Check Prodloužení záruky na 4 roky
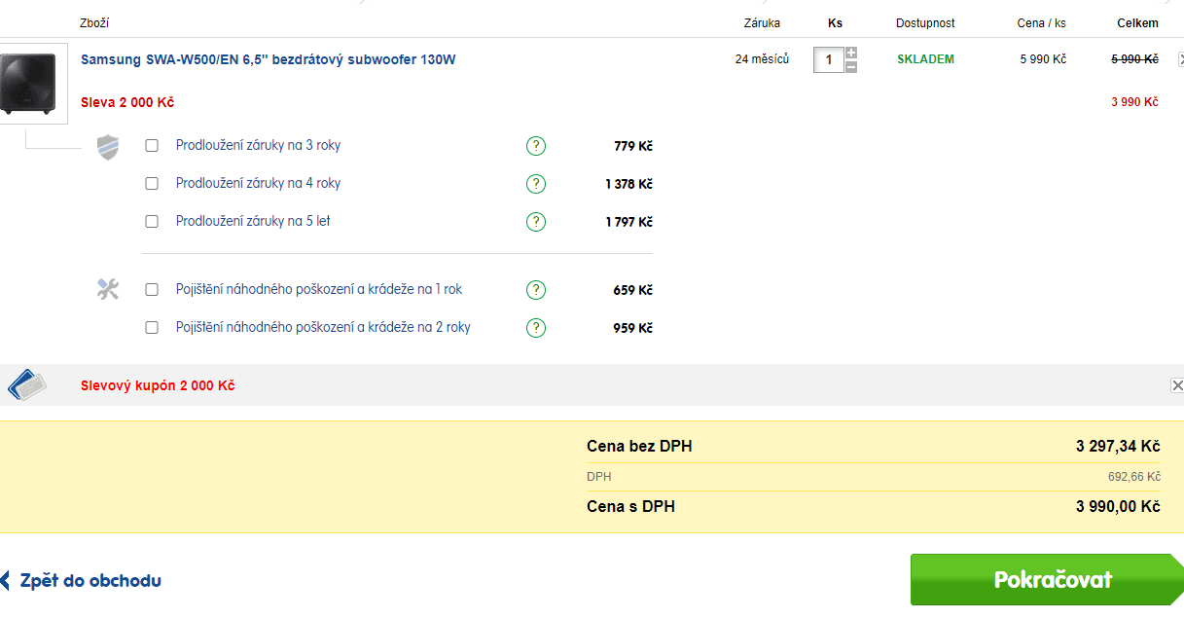 (x=152, y=184)
